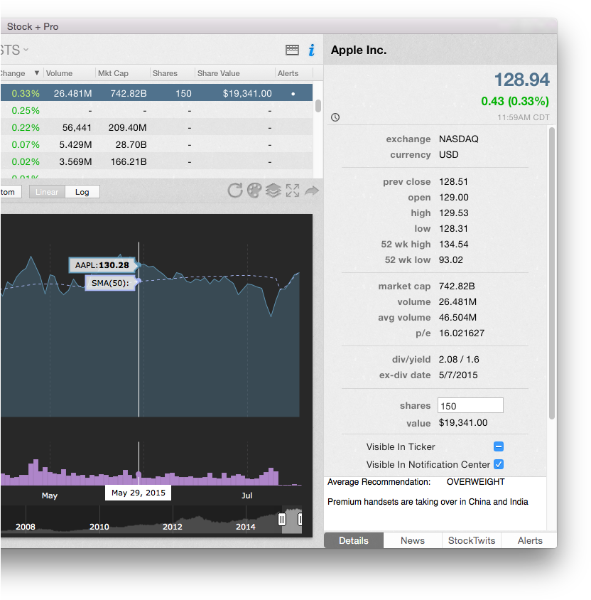Click the 128.94 price value
This screenshot has height=600, width=591.
522,80
